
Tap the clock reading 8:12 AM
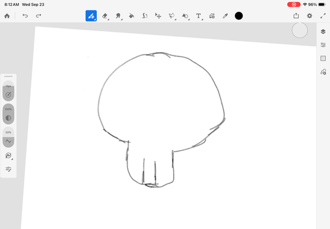click(12, 4)
